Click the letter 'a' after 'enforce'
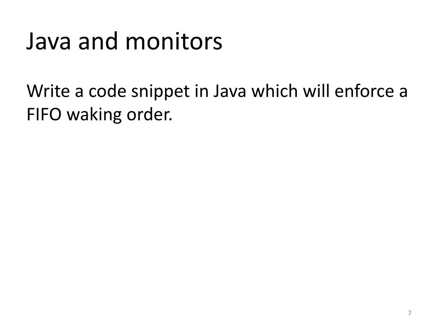Image resolution: width=438 pixels, height=328 pixels. [x=403, y=92]
